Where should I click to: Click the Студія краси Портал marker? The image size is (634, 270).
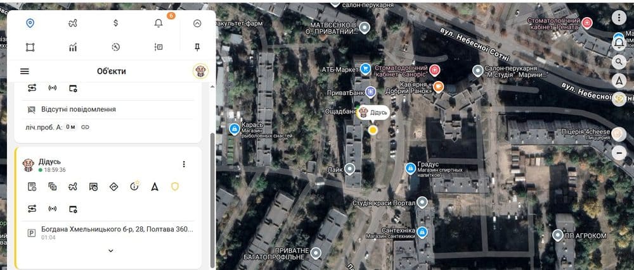point(422,202)
